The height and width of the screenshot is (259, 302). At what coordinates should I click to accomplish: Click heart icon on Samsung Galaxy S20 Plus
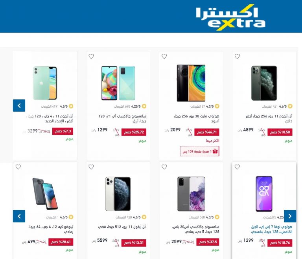click(164, 167)
